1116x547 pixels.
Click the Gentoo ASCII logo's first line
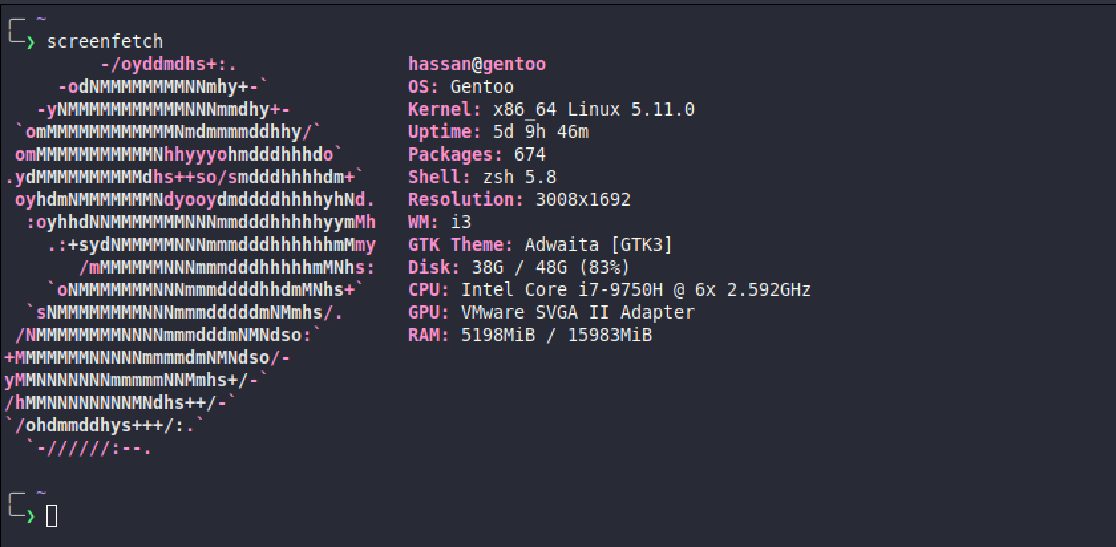click(x=169, y=64)
